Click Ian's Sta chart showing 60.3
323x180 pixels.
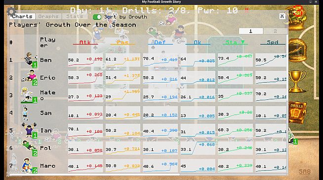(x=235, y=130)
